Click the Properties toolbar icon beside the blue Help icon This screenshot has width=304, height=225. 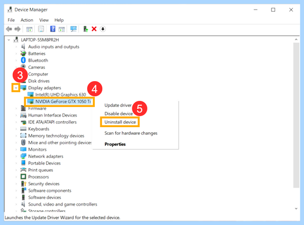pos(41,29)
